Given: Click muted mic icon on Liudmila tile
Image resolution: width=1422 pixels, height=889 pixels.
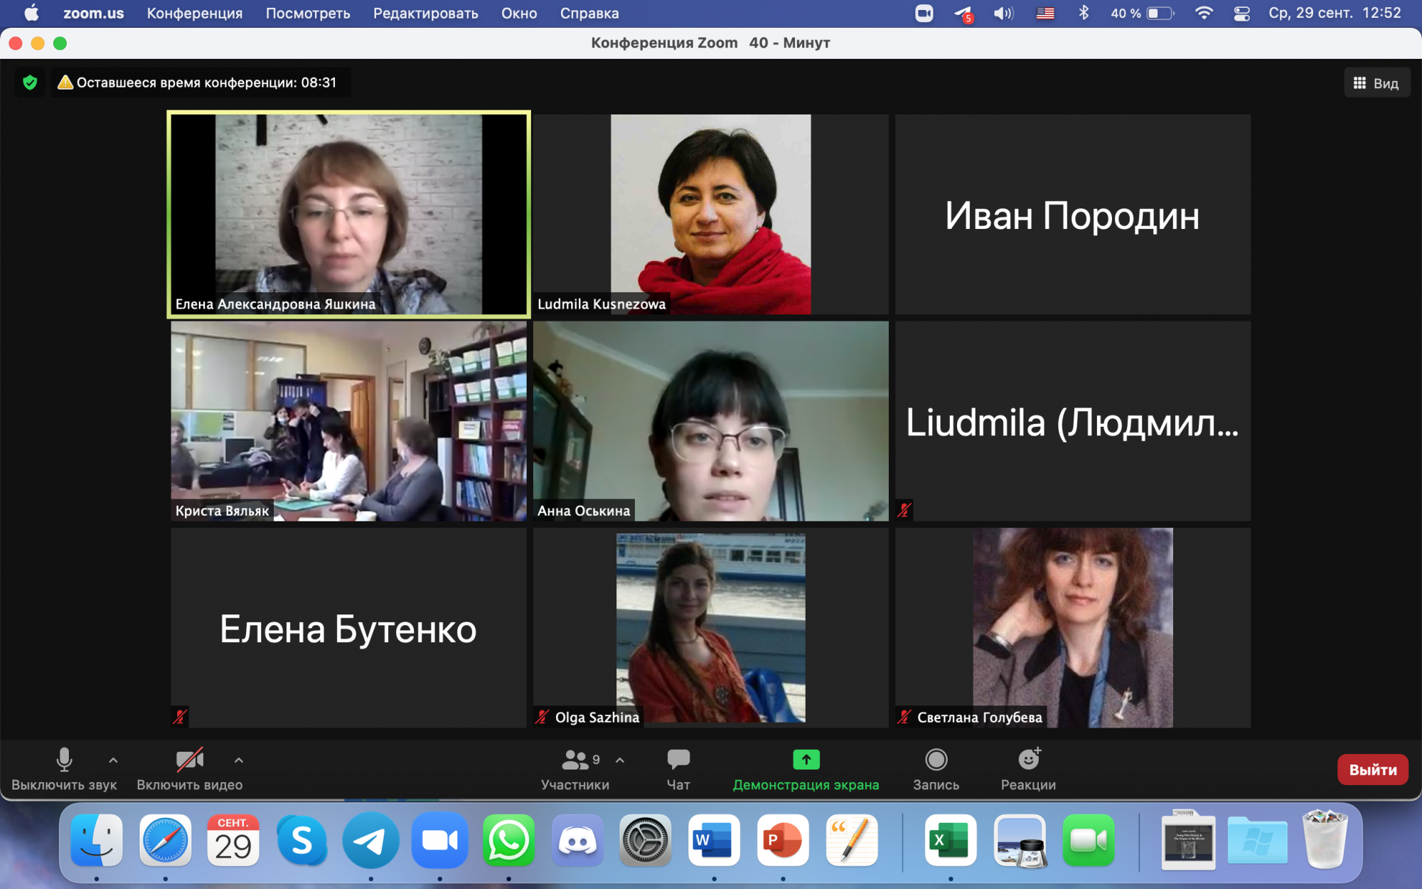Looking at the screenshot, I should coord(904,510).
